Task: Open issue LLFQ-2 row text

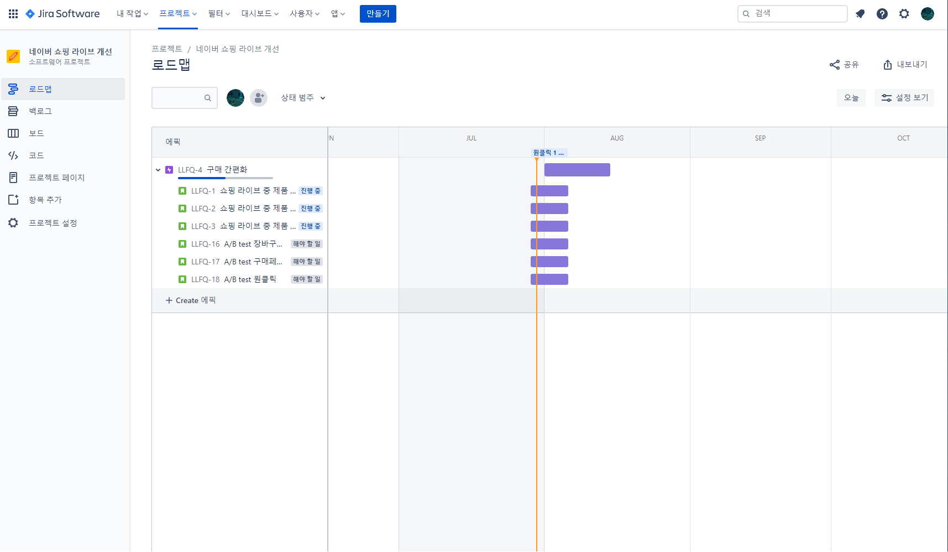Action: coord(243,209)
